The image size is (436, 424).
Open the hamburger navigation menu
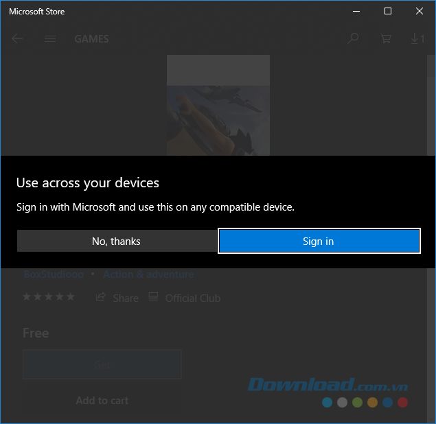pos(50,38)
